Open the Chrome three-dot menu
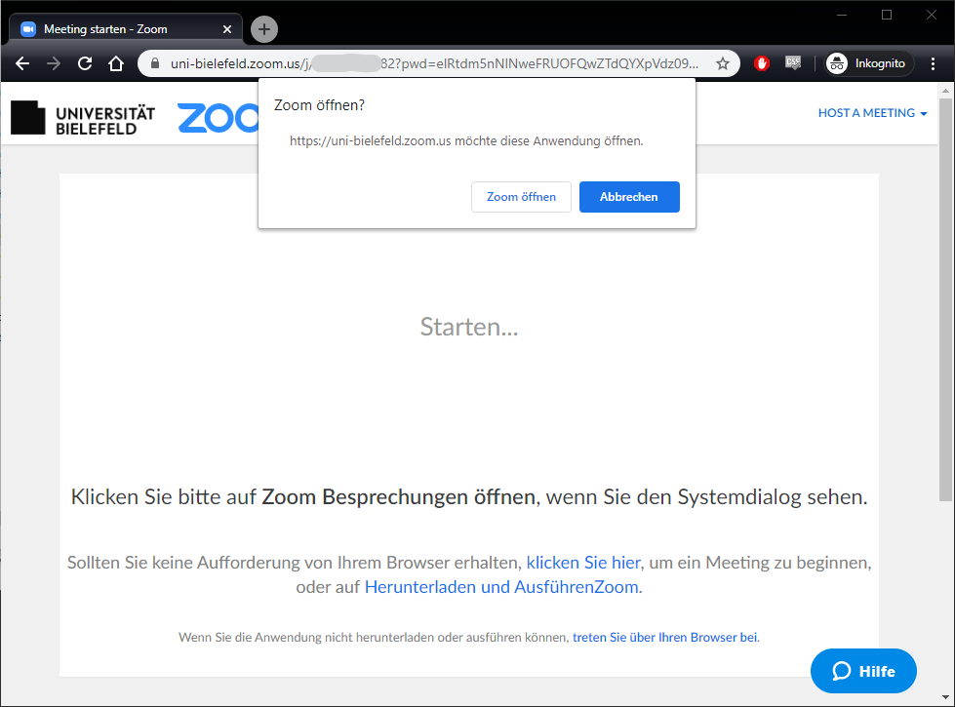Screen dimensions: 955x707 [x=934, y=63]
